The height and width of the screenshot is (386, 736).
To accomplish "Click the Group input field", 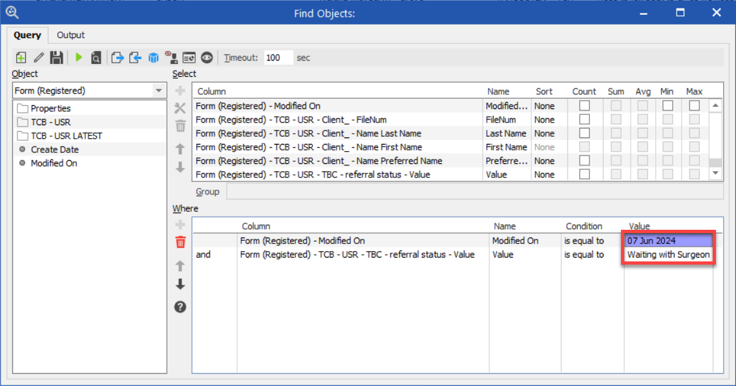I will [474, 191].
